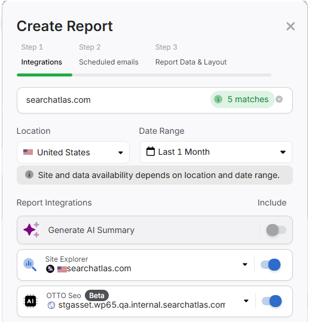Switch to Step 2 Scheduled emails tab
The image size is (312, 322).
109,55
